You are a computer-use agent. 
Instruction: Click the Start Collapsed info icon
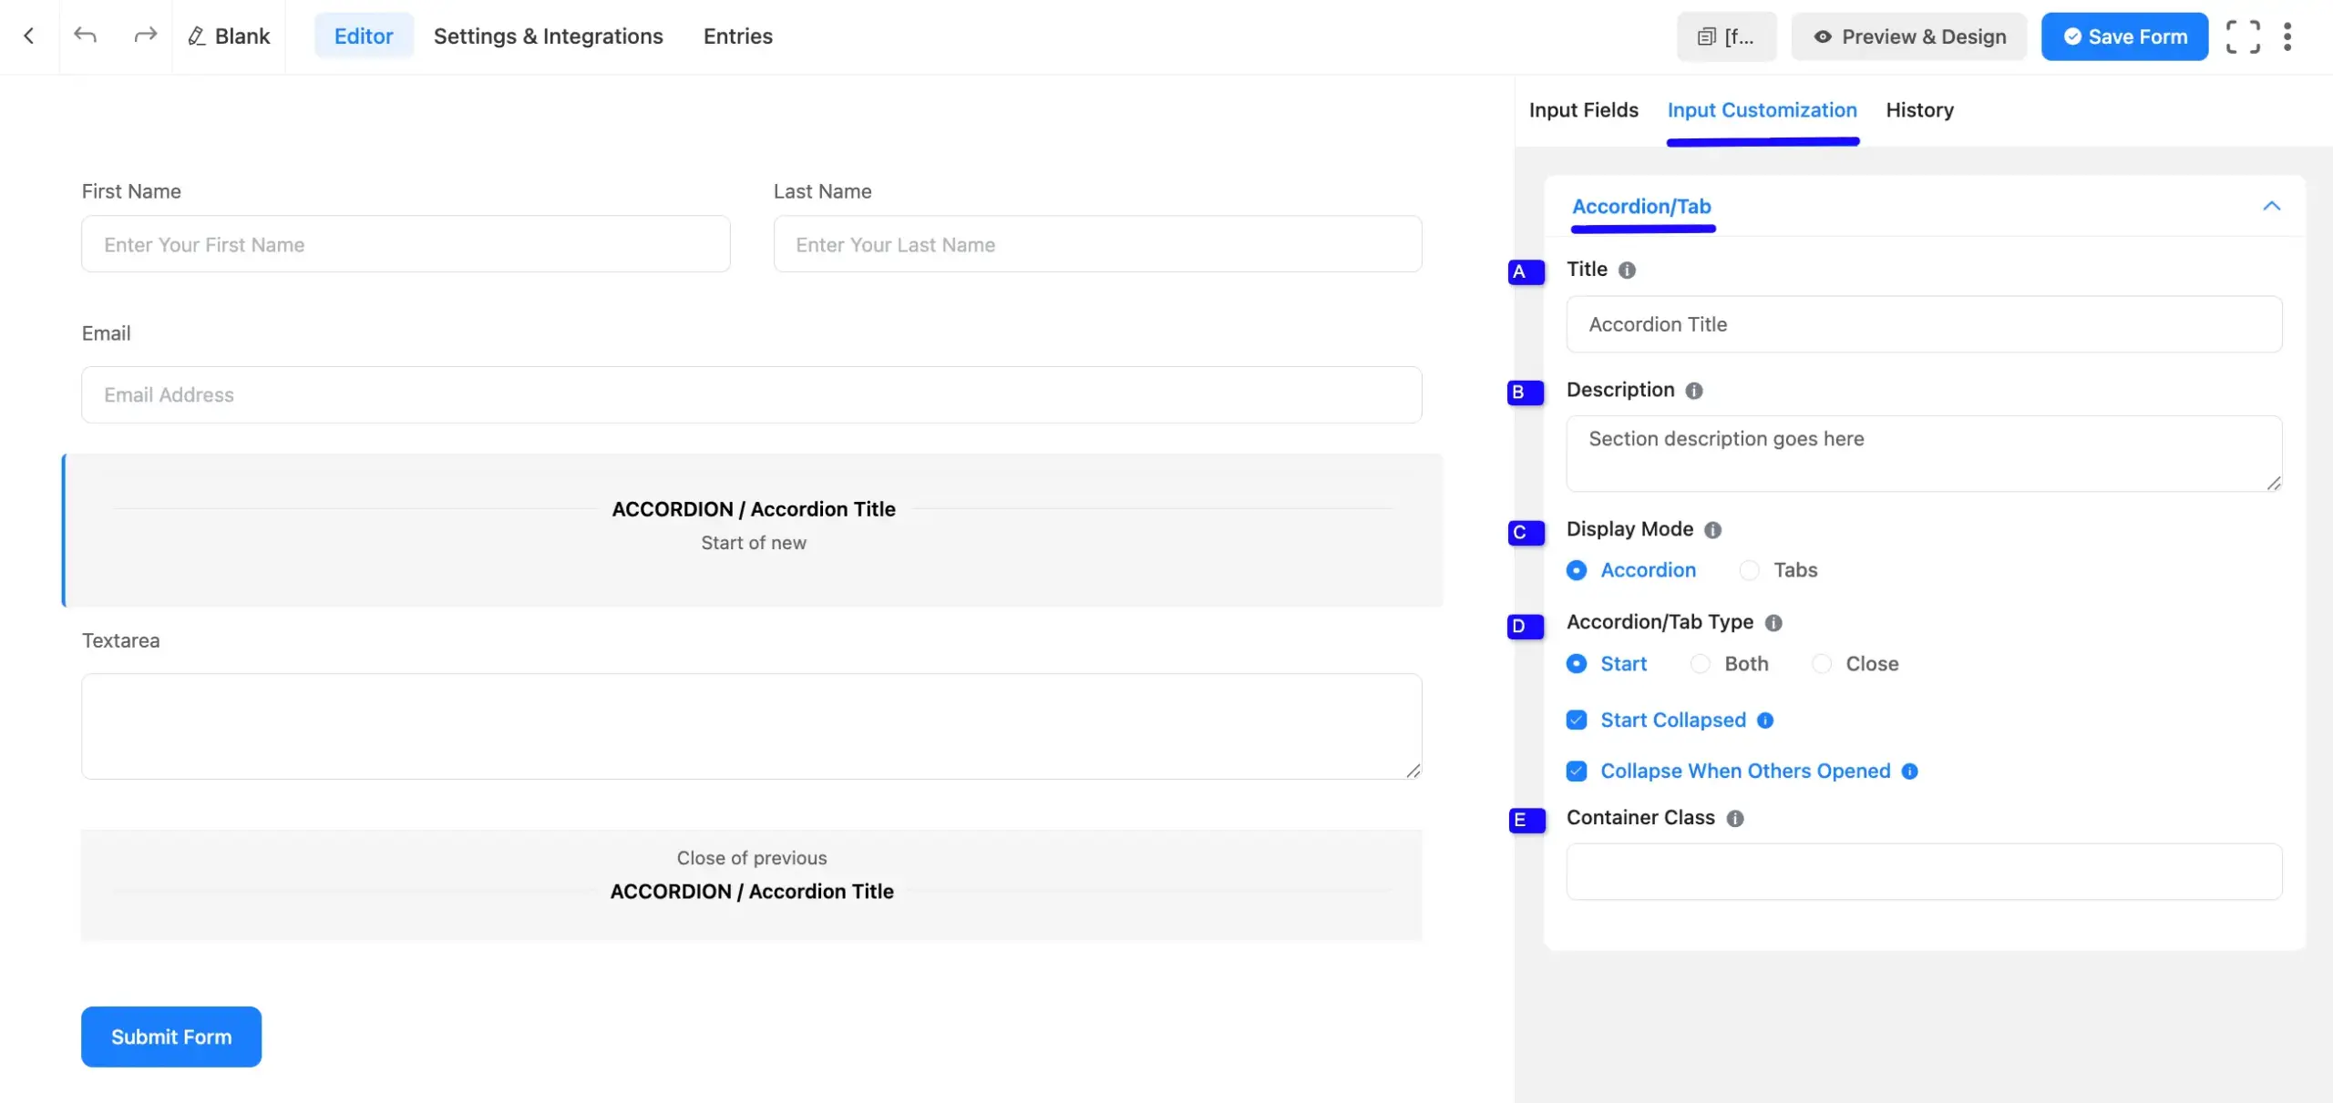1765,720
